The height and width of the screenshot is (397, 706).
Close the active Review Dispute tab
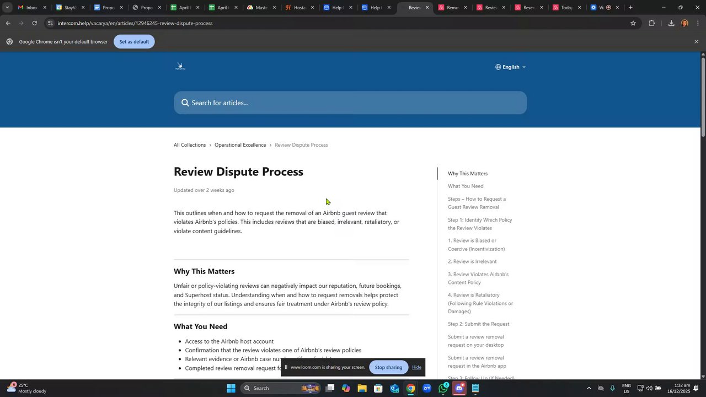[x=427, y=8]
